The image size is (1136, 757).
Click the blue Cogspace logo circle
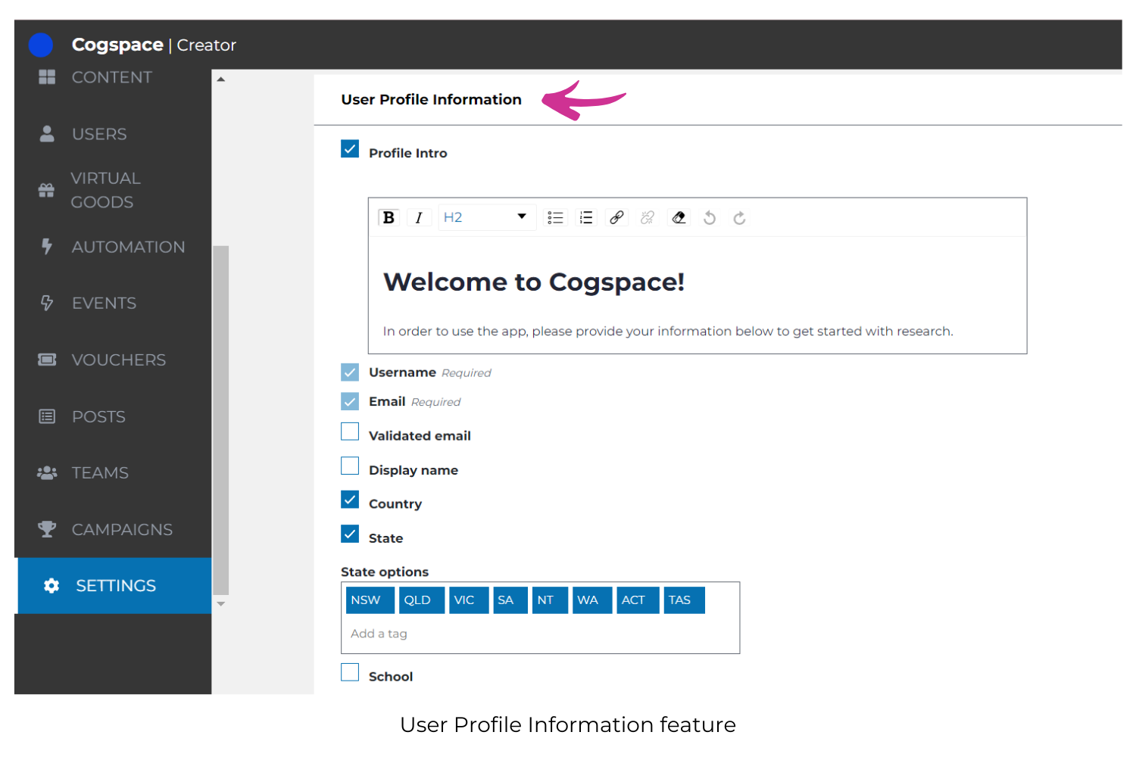coord(41,45)
